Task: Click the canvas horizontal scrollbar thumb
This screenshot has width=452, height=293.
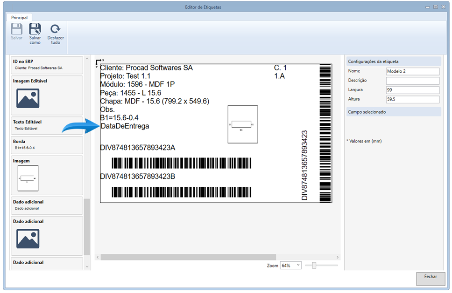Action: (188, 257)
